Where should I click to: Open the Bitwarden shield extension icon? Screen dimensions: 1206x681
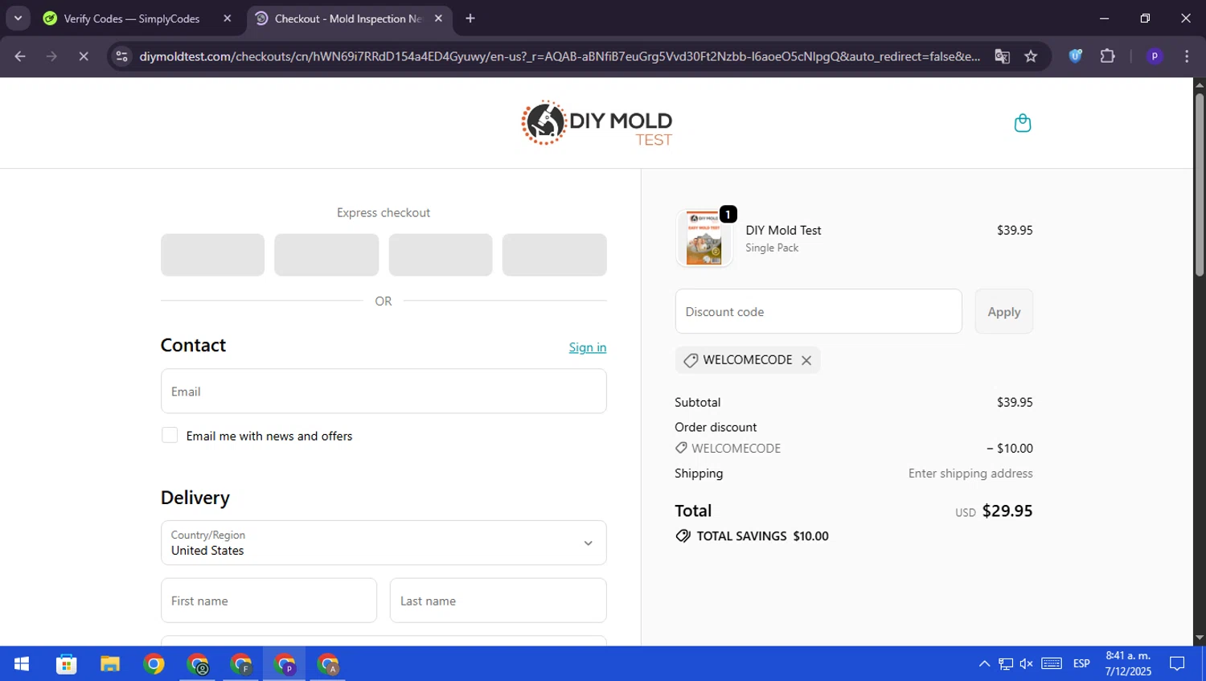[1075, 56]
